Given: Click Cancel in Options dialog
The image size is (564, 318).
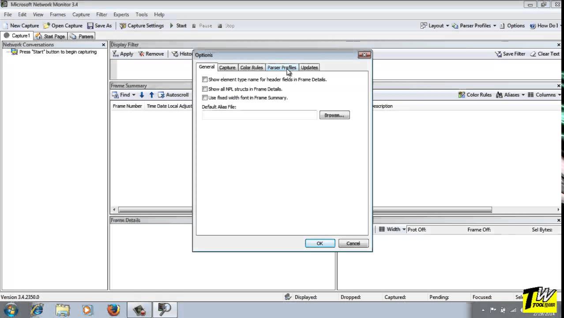Looking at the screenshot, I should coord(353,243).
